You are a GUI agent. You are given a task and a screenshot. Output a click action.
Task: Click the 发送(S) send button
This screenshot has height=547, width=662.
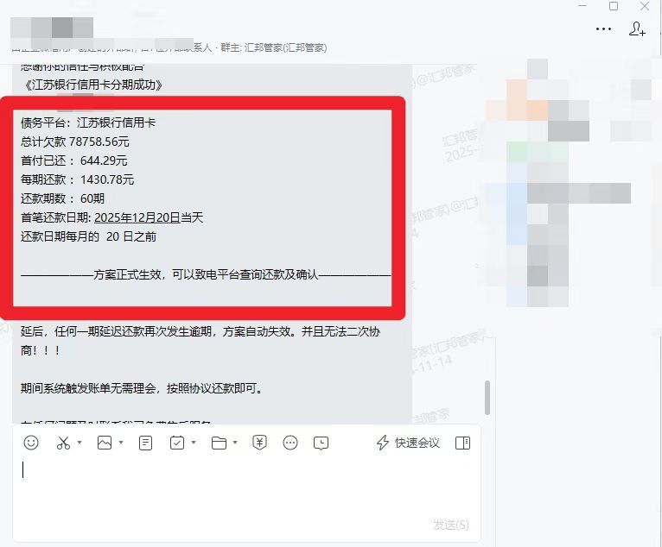pyautogui.click(x=450, y=525)
